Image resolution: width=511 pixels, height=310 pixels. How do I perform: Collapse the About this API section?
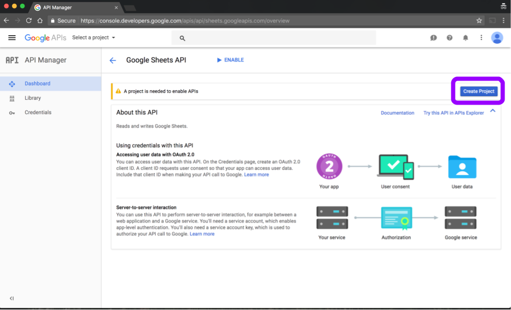[492, 111]
